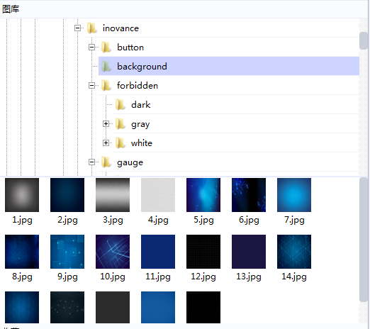Pick the 13.jpg dark purple thumbnail
370x329 pixels.
[x=249, y=252]
